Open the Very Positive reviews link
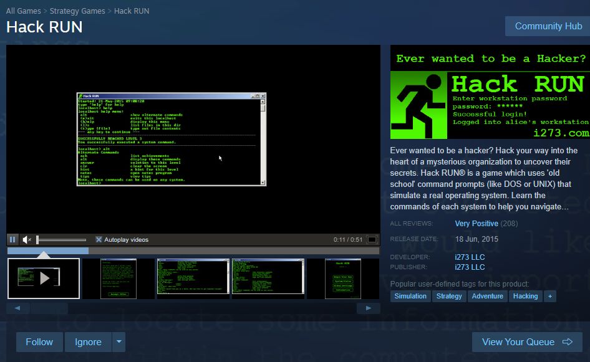590x362 pixels. pos(476,224)
